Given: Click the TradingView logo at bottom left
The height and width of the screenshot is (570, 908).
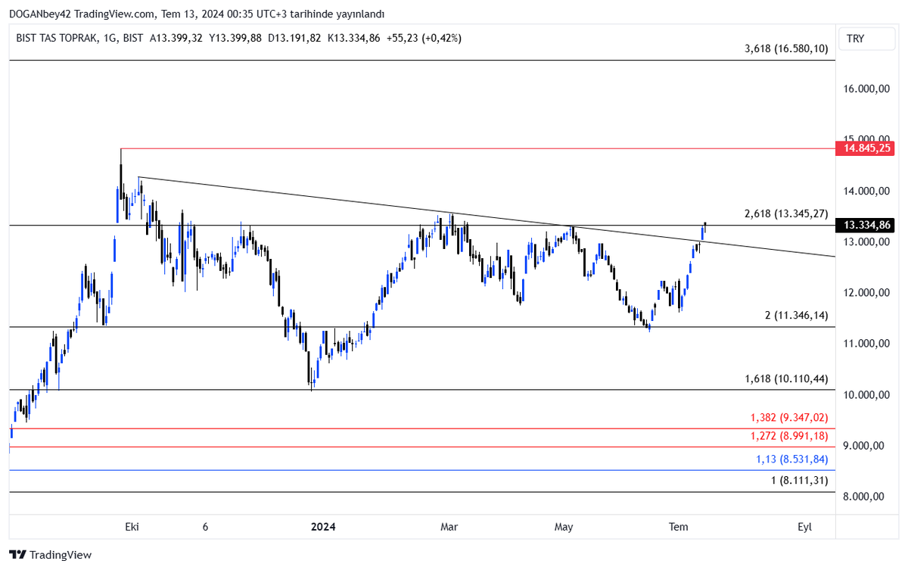Looking at the screenshot, I should tap(50, 555).
